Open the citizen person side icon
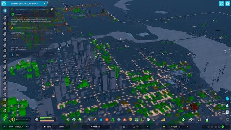Screen dimensions: 231x130 227,105
